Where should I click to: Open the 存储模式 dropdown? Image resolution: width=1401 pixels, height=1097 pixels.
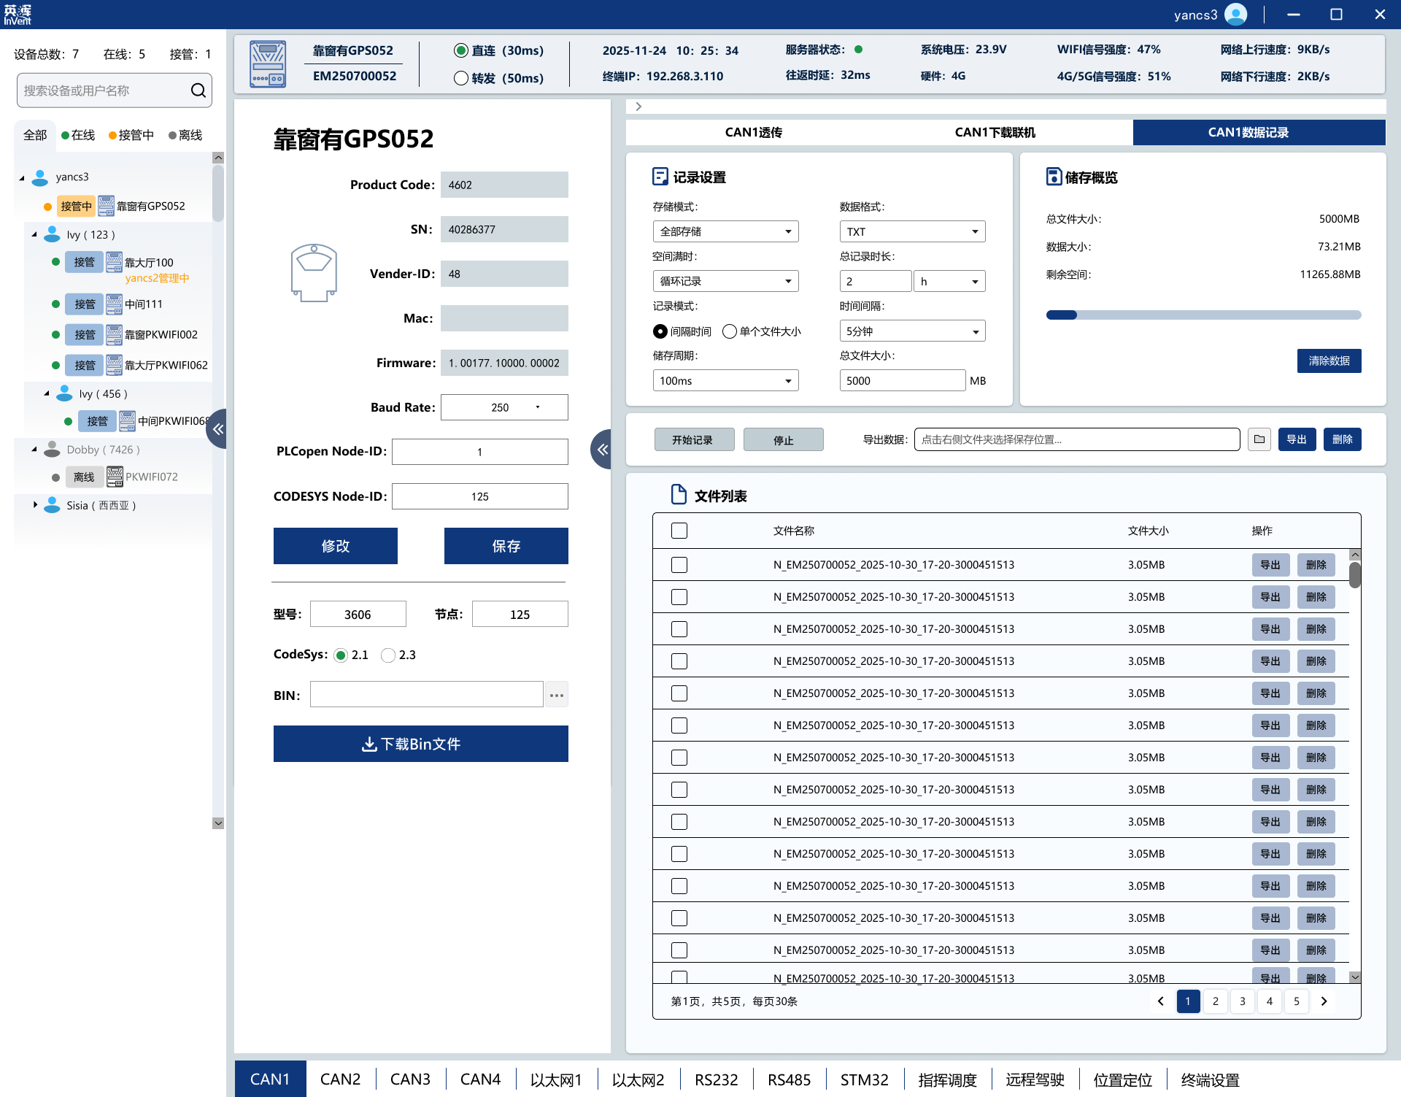pyautogui.click(x=725, y=231)
